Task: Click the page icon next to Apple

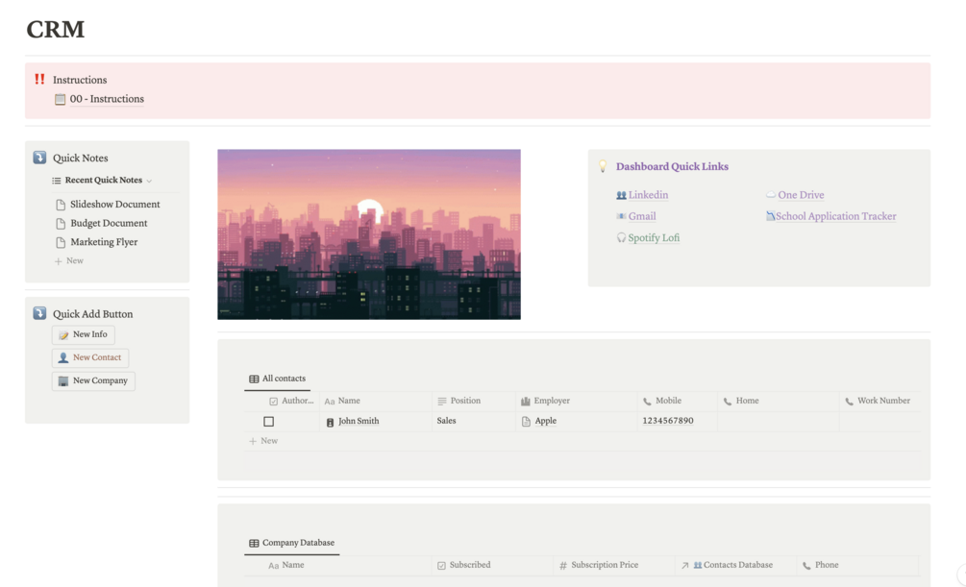Action: (x=526, y=422)
